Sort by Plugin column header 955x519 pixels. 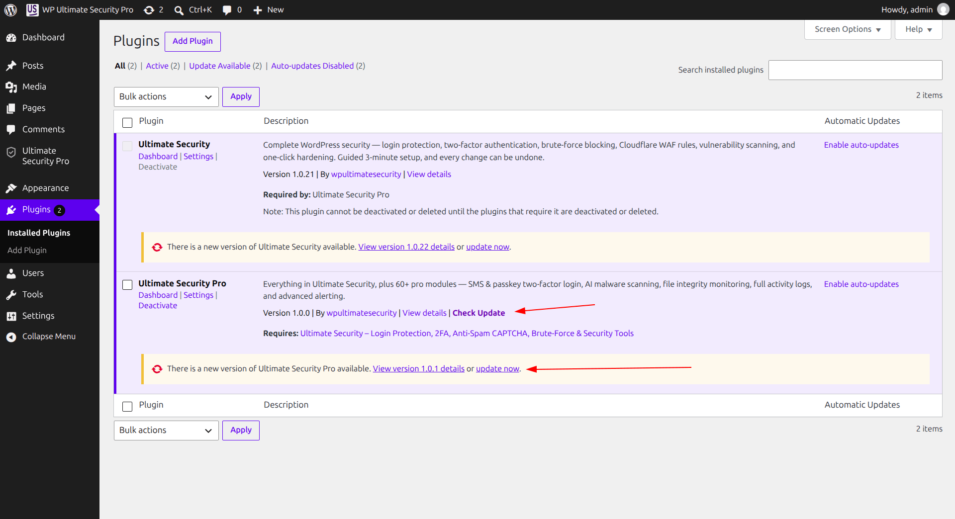151,121
